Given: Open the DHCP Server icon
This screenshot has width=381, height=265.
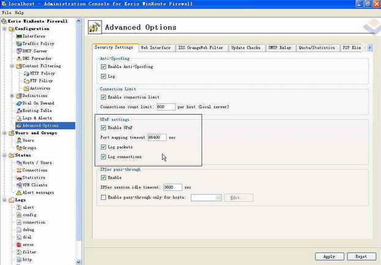Looking at the screenshot, I should 18,51.
